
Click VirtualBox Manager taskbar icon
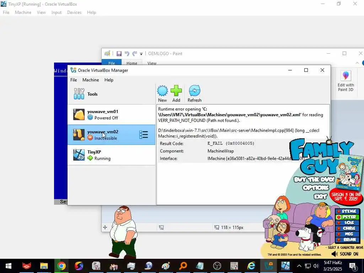[269, 266]
